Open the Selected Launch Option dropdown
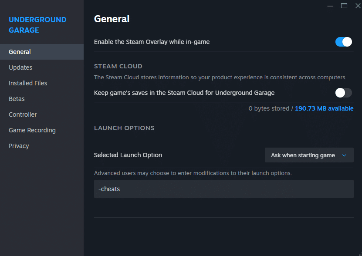 point(309,155)
